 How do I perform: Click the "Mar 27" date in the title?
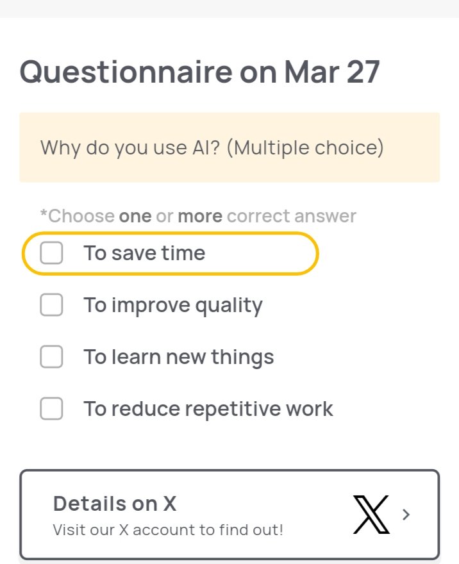332,72
